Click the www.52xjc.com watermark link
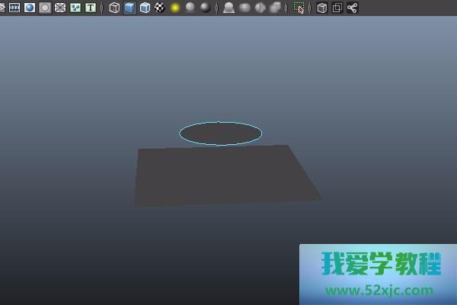This screenshot has height=305, width=457. 379,291
